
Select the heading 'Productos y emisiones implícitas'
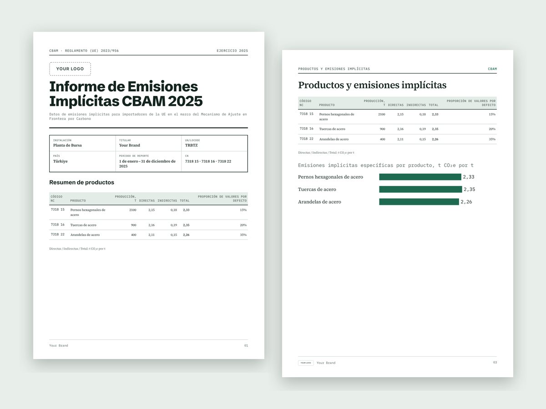click(372, 85)
